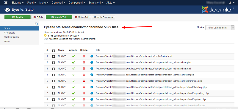Open the Componenti menu

tap(77, 3)
